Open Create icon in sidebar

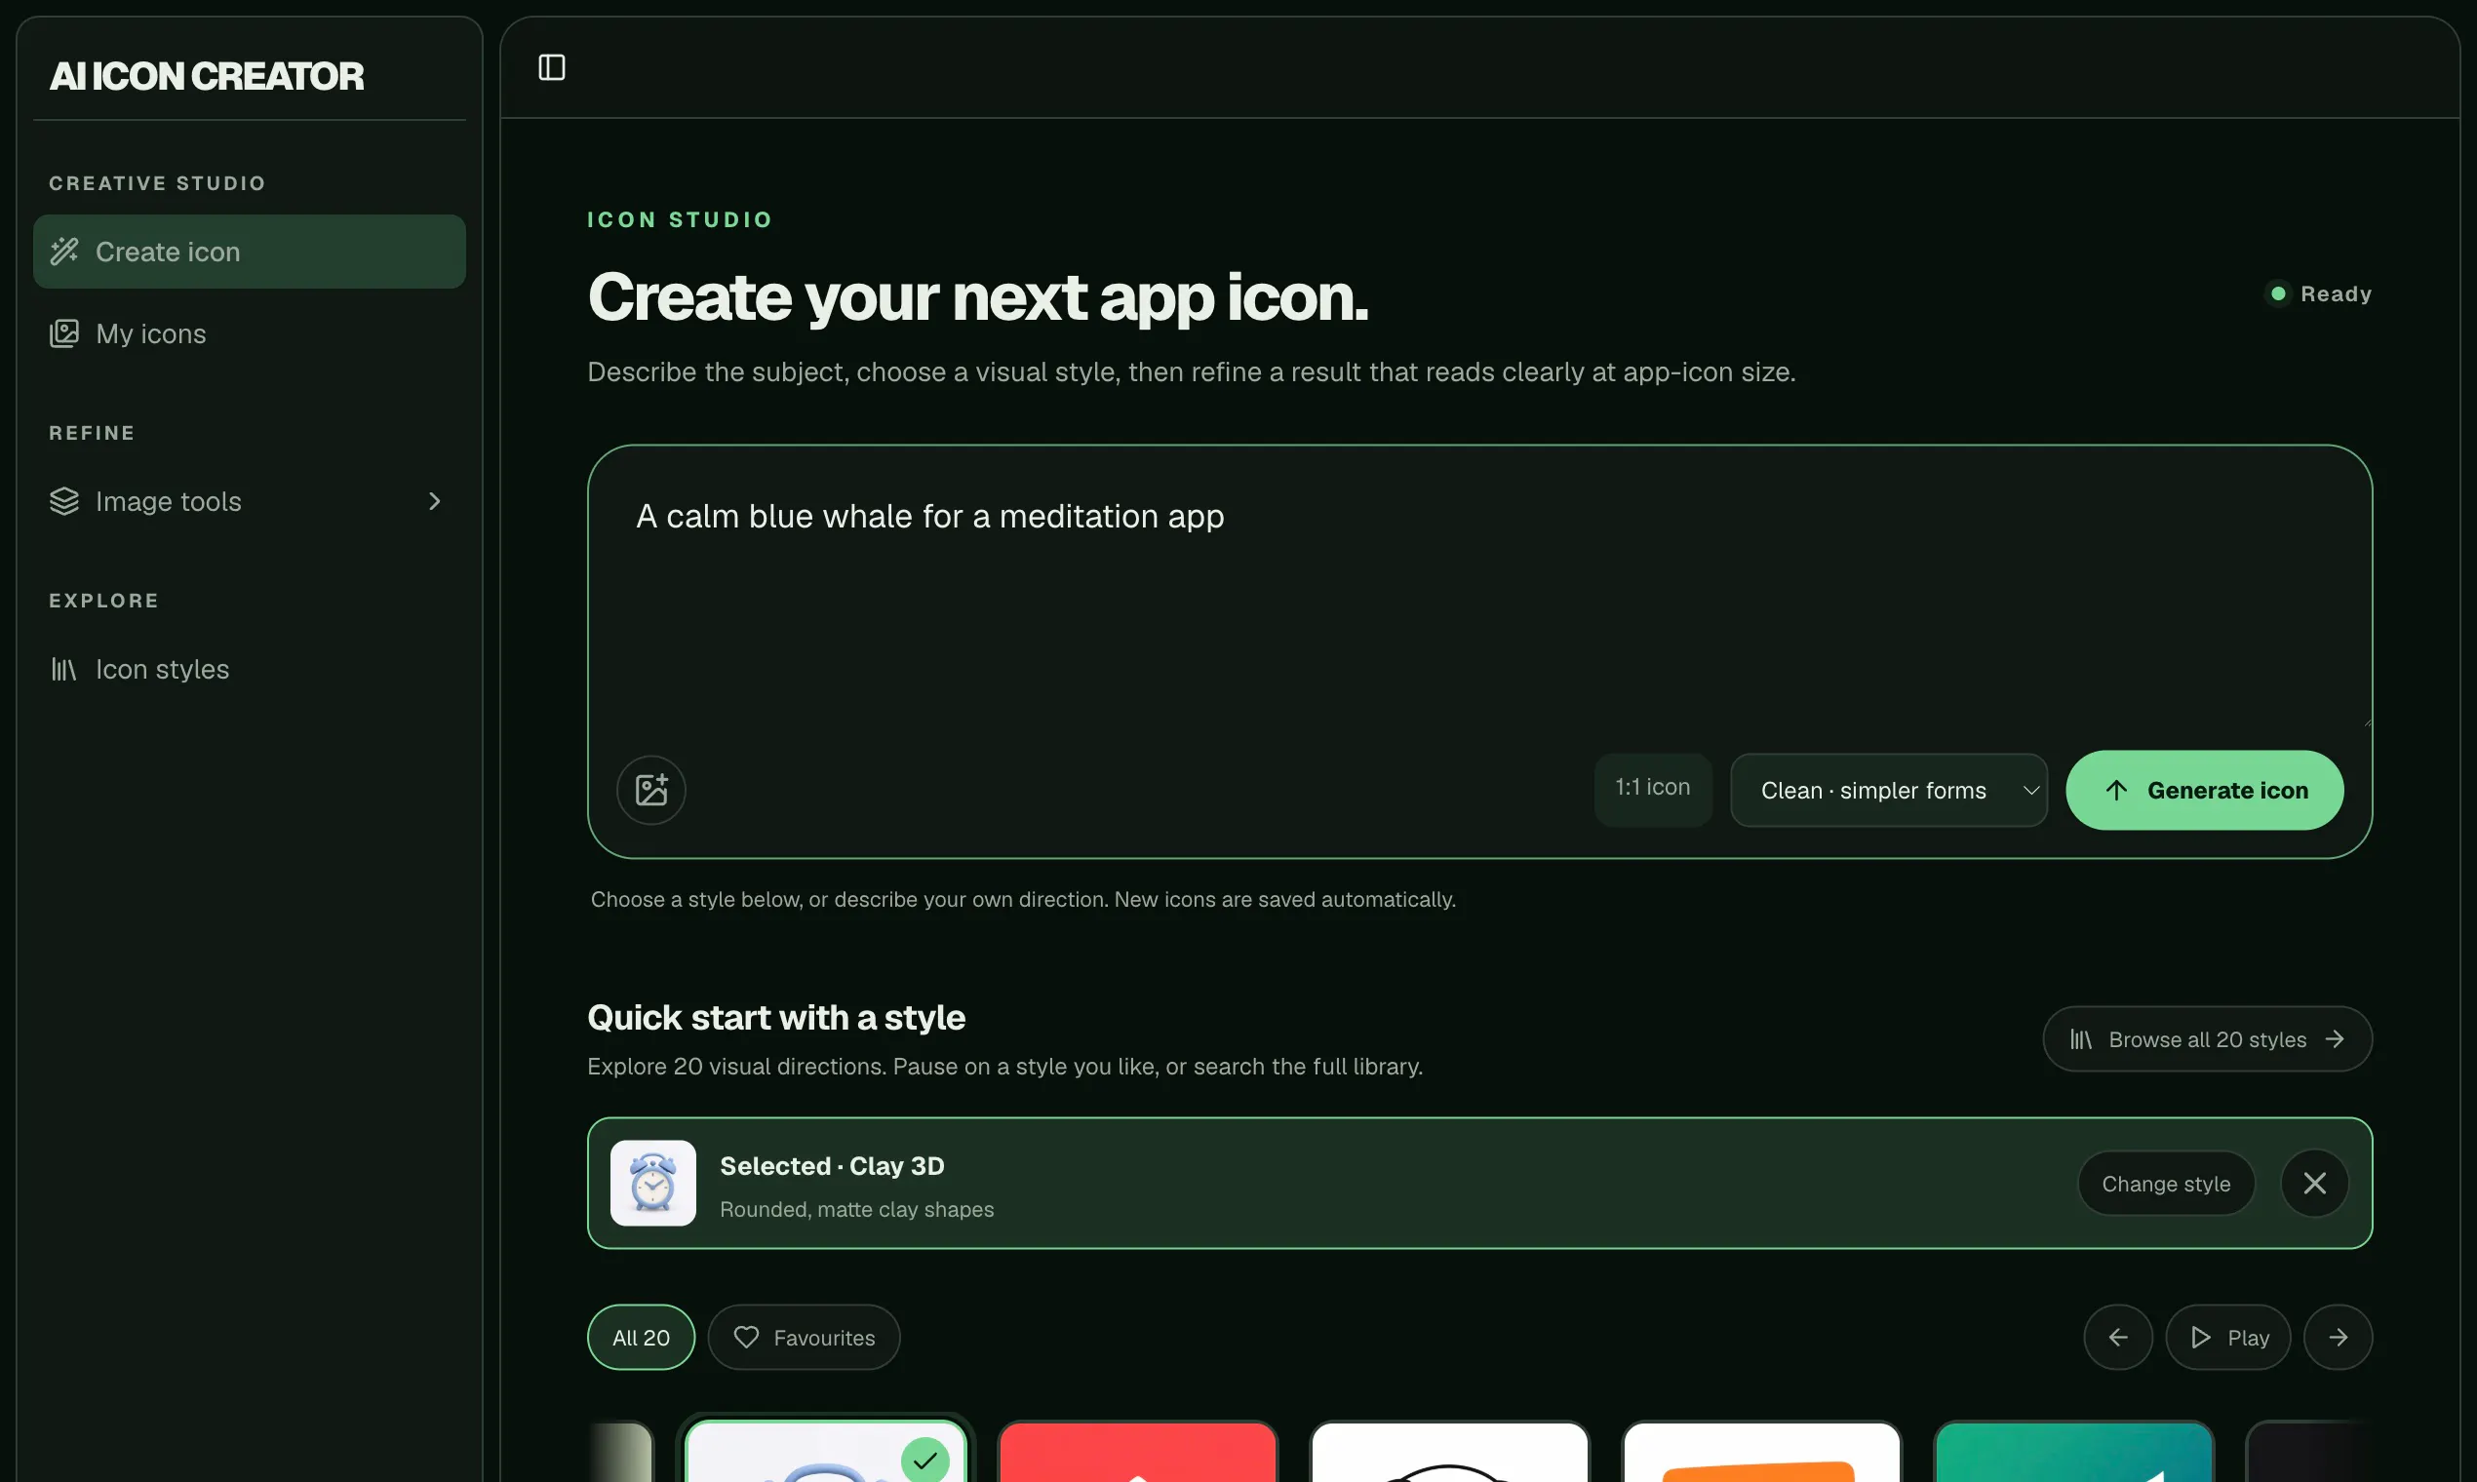pyautogui.click(x=249, y=252)
